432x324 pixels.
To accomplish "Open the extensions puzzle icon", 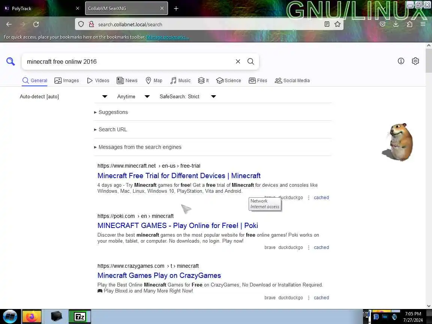I will (409, 24).
